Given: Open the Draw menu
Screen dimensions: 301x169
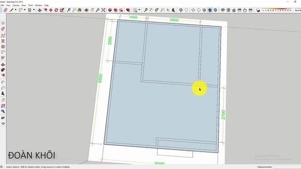Looking at the screenshot, I should (24, 5).
